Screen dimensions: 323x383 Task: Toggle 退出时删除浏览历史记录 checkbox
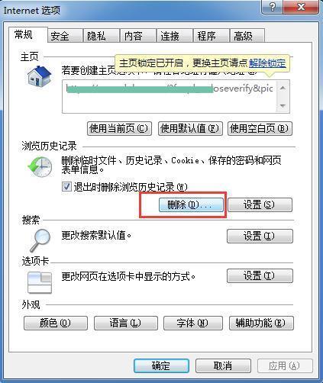coord(66,187)
